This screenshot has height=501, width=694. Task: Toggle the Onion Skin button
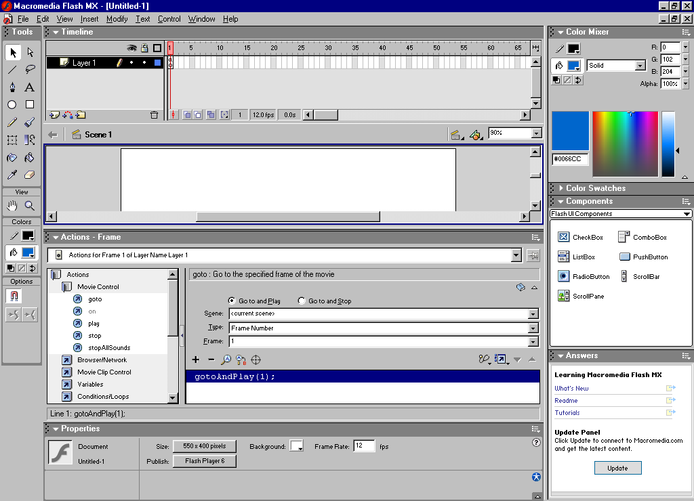click(x=187, y=115)
